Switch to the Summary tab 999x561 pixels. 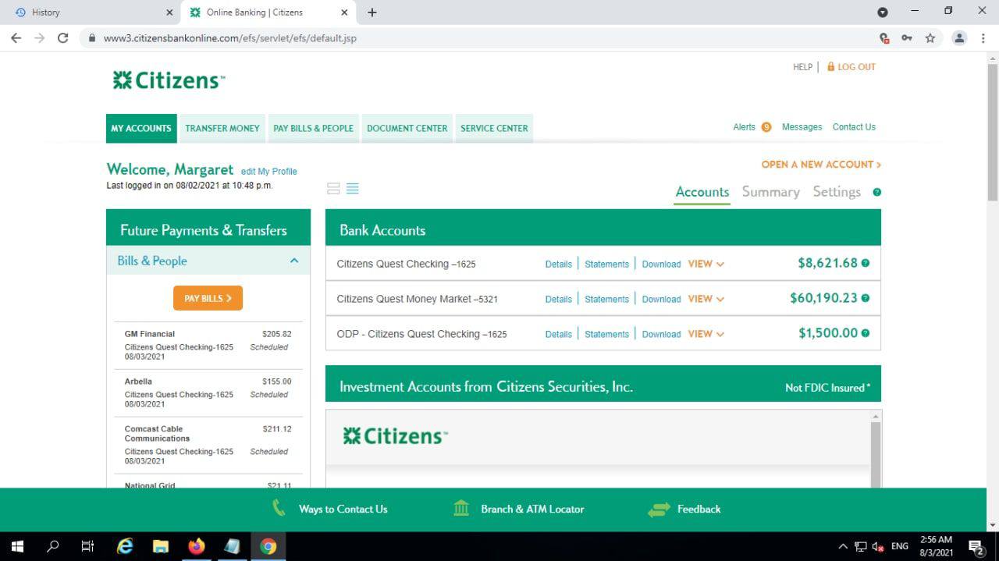pyautogui.click(x=770, y=192)
